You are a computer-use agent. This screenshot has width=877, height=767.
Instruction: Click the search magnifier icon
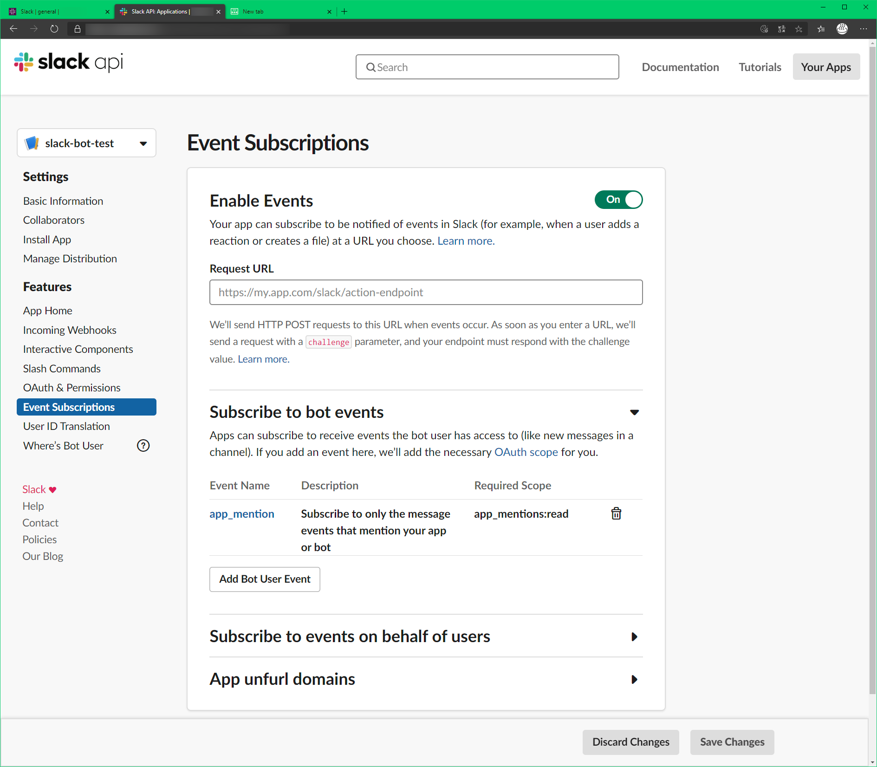point(371,67)
